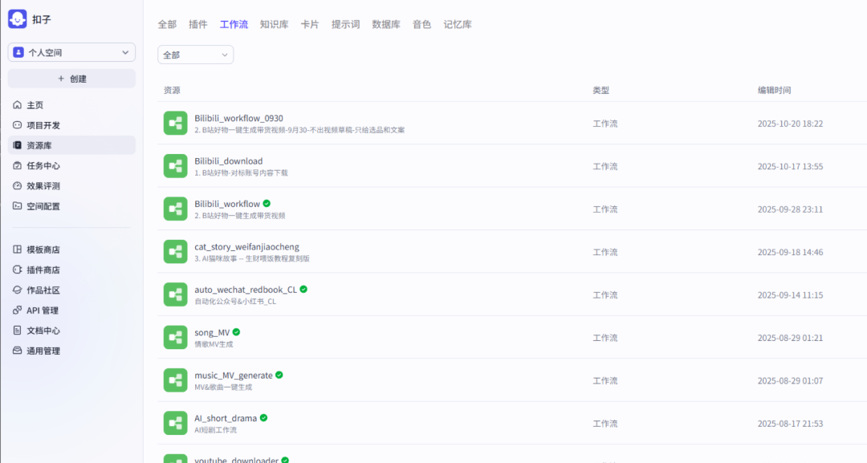Click 工作流 type cell in Bilibili_download row
This screenshot has width=867, height=463.
605,166
